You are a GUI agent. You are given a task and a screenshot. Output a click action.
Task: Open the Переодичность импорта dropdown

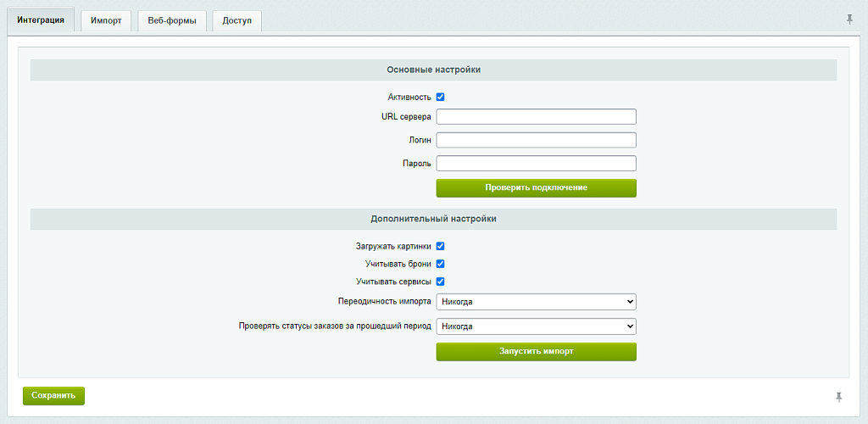[536, 302]
